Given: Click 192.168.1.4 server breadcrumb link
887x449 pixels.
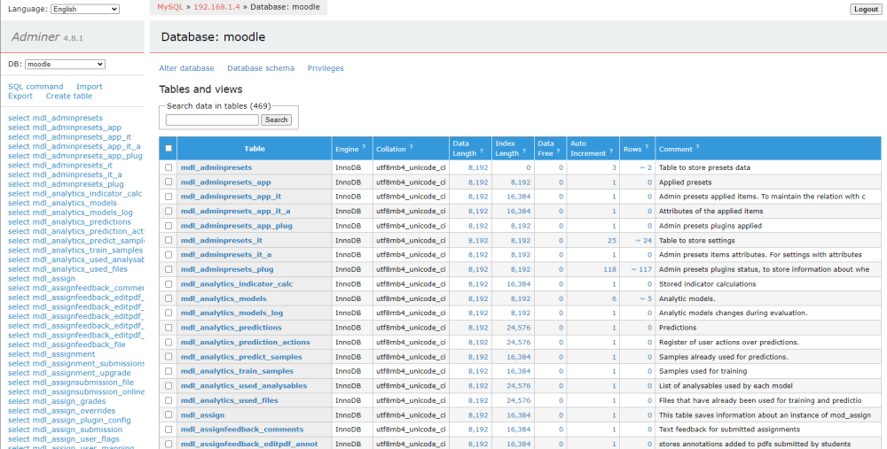Looking at the screenshot, I should coord(216,7).
